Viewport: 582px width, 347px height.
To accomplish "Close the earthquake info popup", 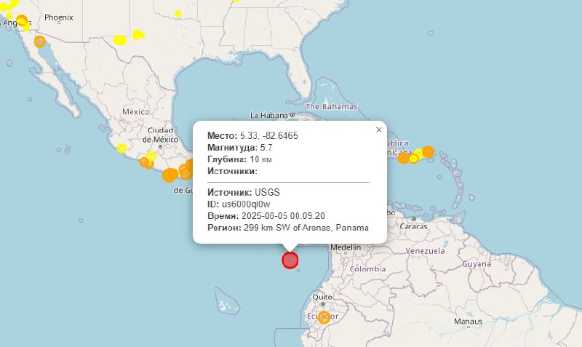I will 378,129.
